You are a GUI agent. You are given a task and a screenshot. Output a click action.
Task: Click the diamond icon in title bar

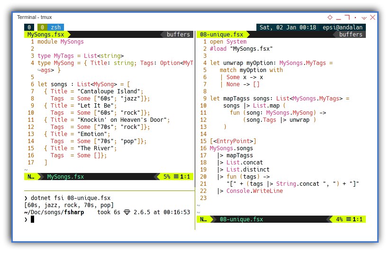coord(330,18)
